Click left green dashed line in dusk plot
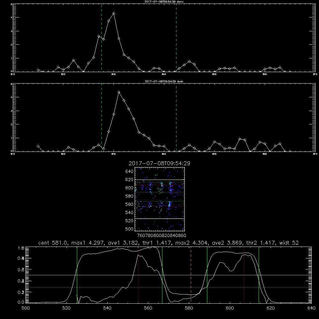 (101, 118)
